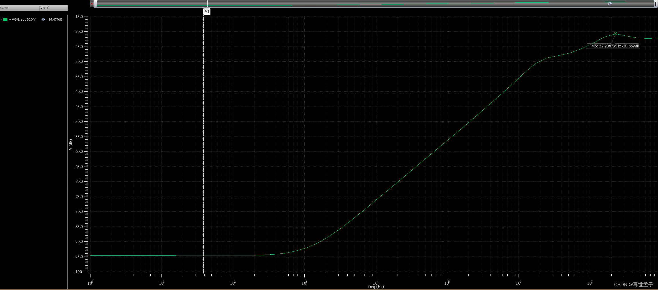The image size is (658, 290).
Task: Click the '-15.0' Y-axis tick label
Action: pyautogui.click(x=78, y=17)
